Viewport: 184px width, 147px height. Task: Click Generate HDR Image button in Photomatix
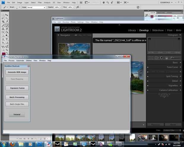(17, 72)
